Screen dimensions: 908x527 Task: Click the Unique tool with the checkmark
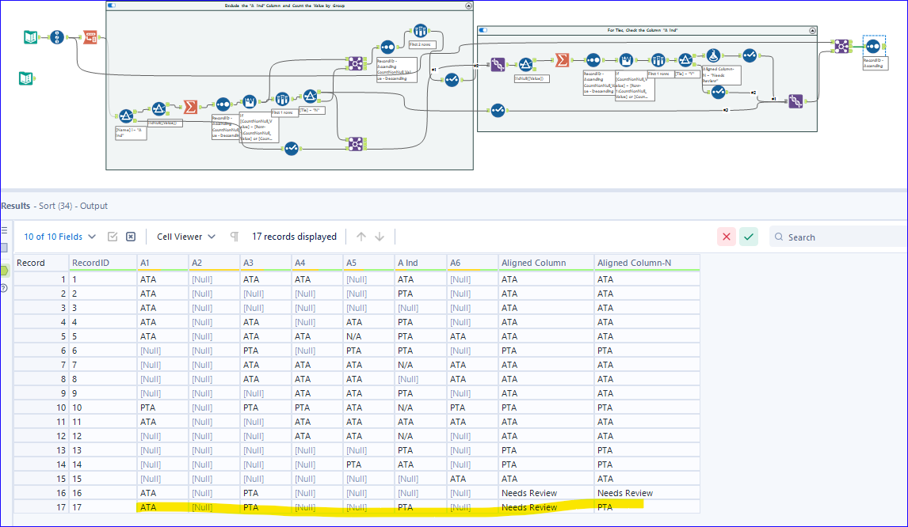coord(451,81)
